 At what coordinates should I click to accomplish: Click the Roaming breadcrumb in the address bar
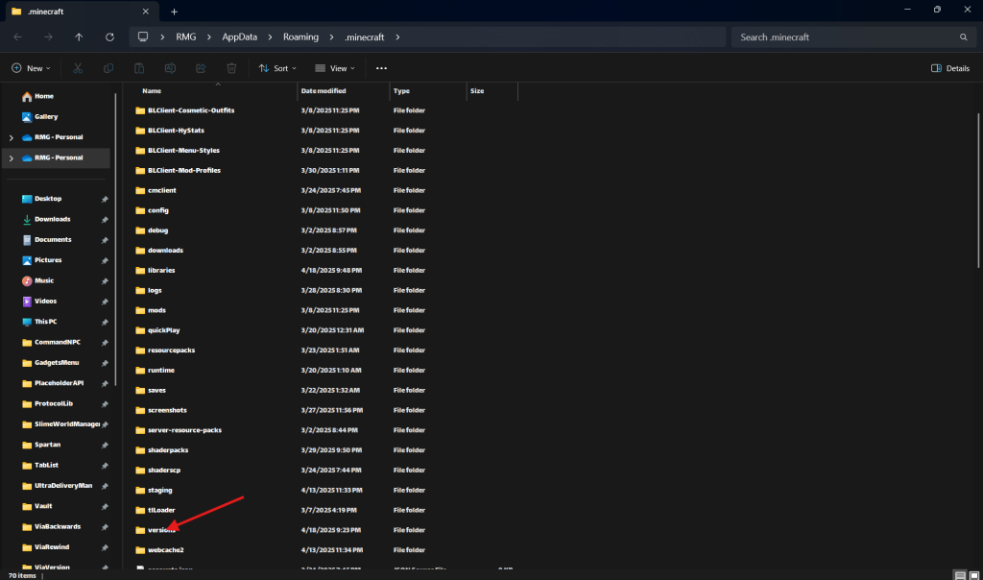click(x=300, y=37)
